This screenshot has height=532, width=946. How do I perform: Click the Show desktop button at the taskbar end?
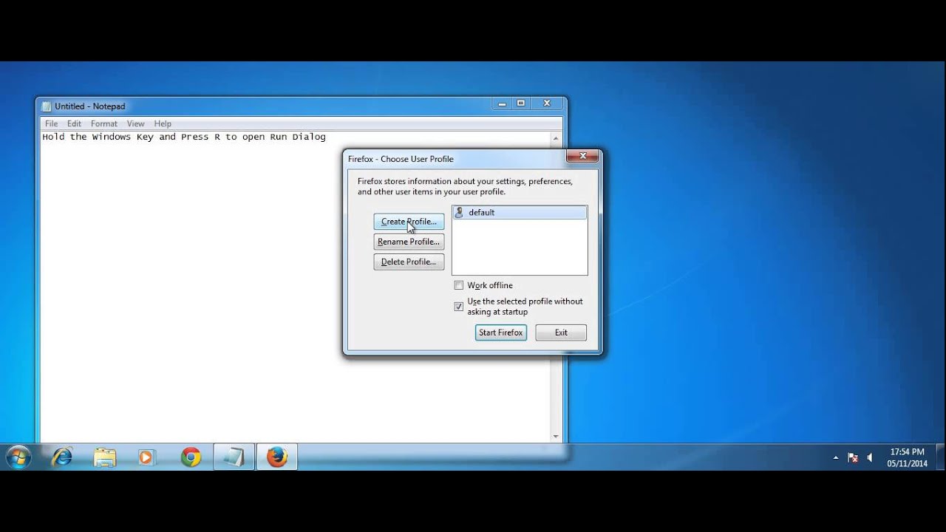tap(940, 457)
